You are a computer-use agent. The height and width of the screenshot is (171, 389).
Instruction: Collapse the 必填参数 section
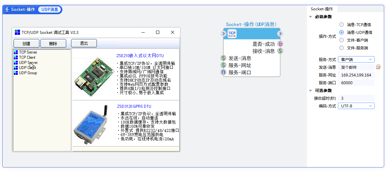coord(310,17)
